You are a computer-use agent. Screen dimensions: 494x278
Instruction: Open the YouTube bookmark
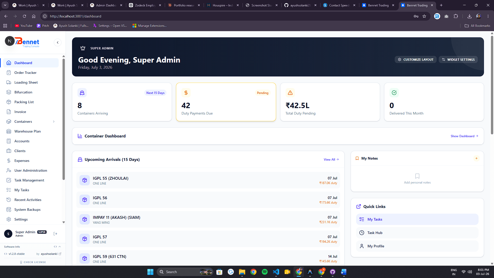[x=24, y=26]
